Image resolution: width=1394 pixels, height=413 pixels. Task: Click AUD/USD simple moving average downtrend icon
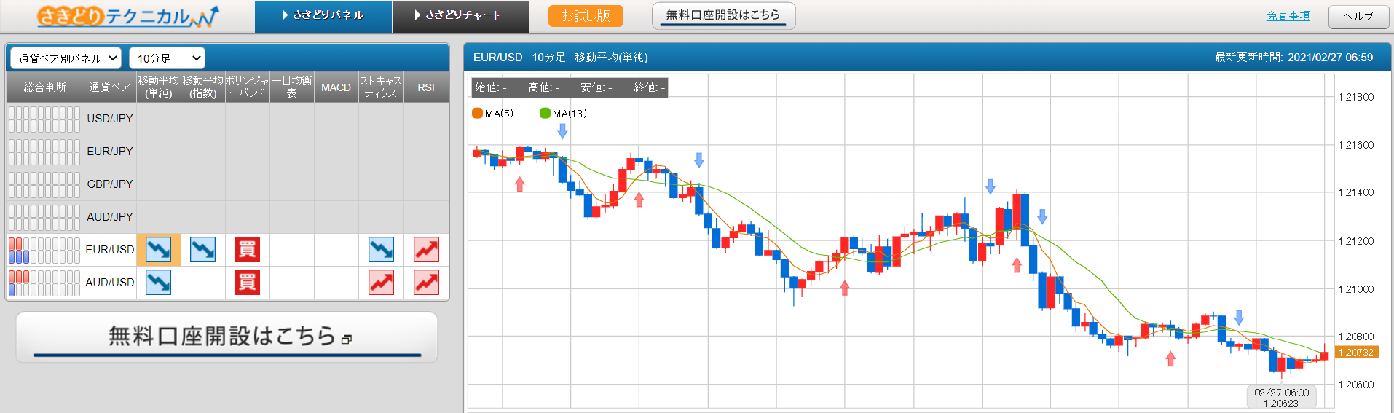[158, 283]
